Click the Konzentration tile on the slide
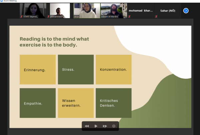The height and width of the screenshot is (135, 200). pos(113,69)
